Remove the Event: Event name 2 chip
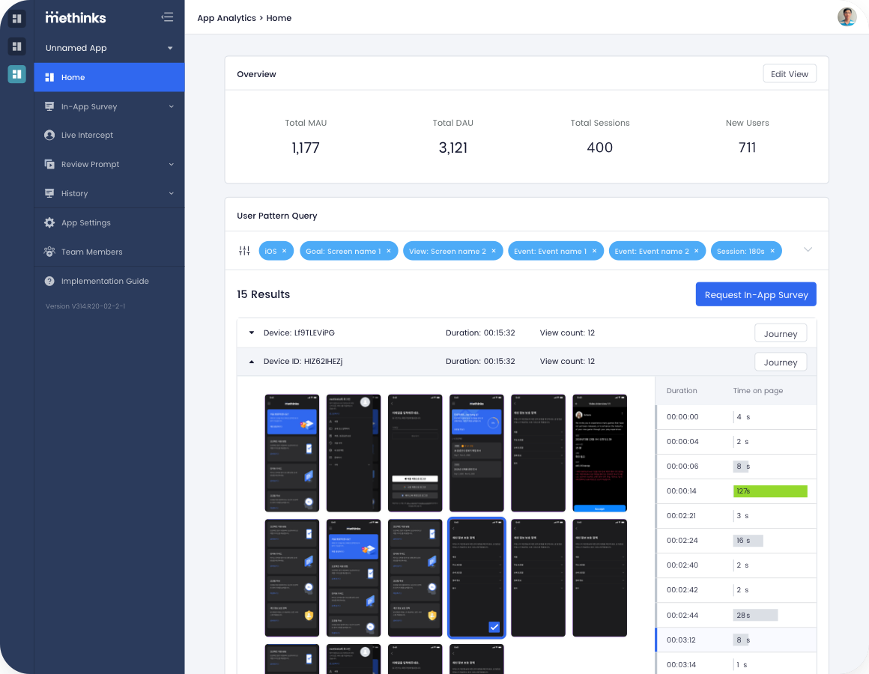This screenshot has width=869, height=674. point(697,251)
